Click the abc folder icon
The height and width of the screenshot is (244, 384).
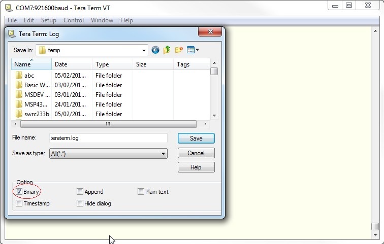pos(19,75)
